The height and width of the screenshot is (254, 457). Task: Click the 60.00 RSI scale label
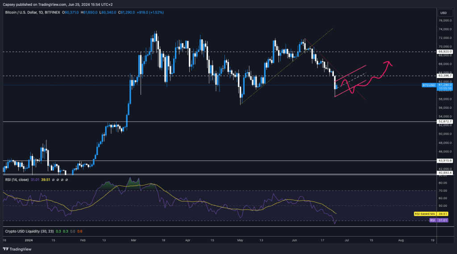point(443,198)
